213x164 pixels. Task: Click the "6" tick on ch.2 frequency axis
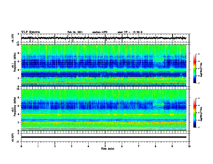pyautogui.click(x=19, y=106)
